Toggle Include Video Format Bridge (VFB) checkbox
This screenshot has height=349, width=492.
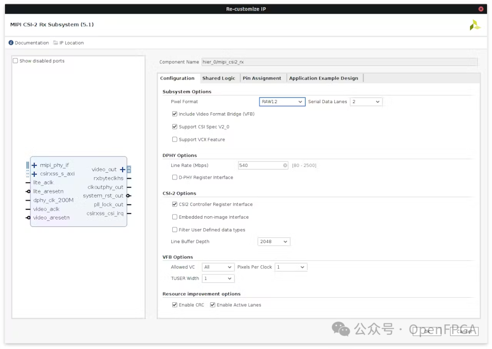tap(174, 114)
